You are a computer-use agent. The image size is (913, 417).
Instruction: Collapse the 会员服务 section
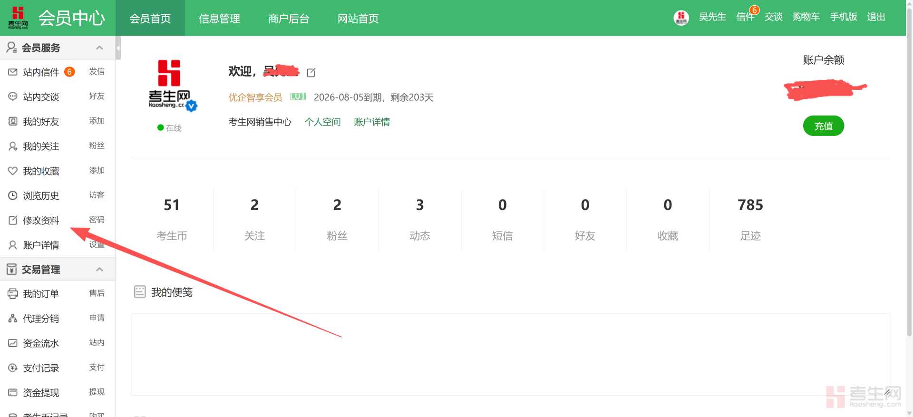coord(99,48)
